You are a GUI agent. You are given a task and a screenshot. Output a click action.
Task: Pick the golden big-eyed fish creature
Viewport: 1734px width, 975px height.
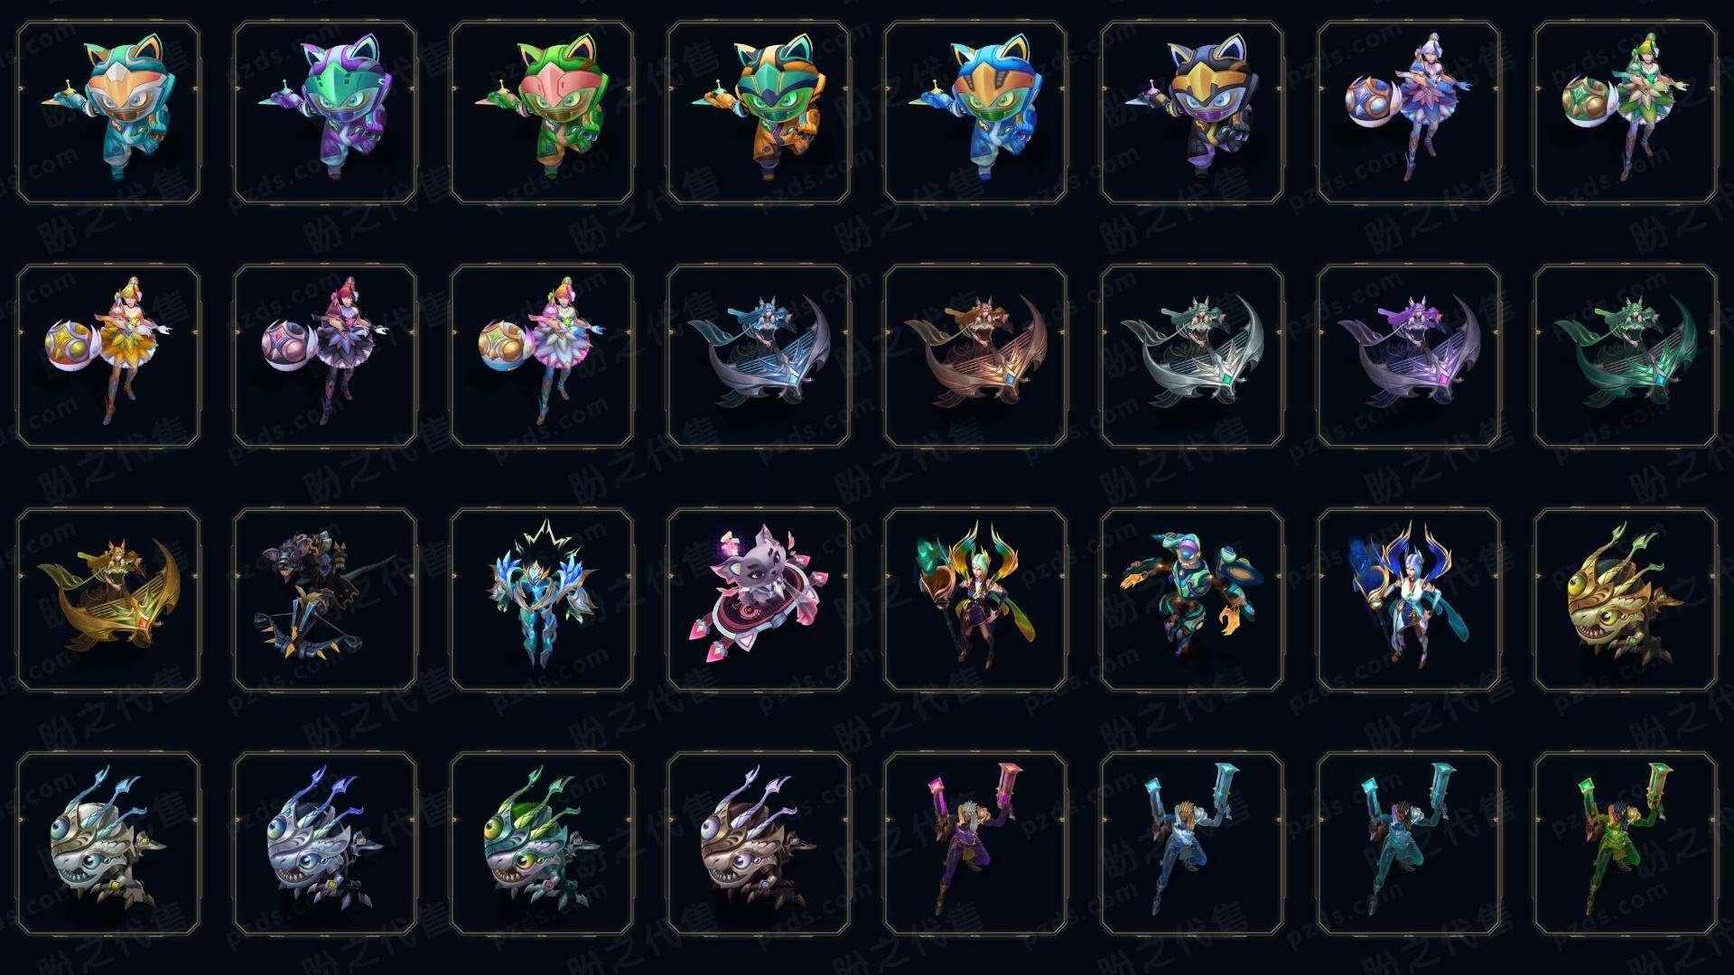click(x=1626, y=599)
